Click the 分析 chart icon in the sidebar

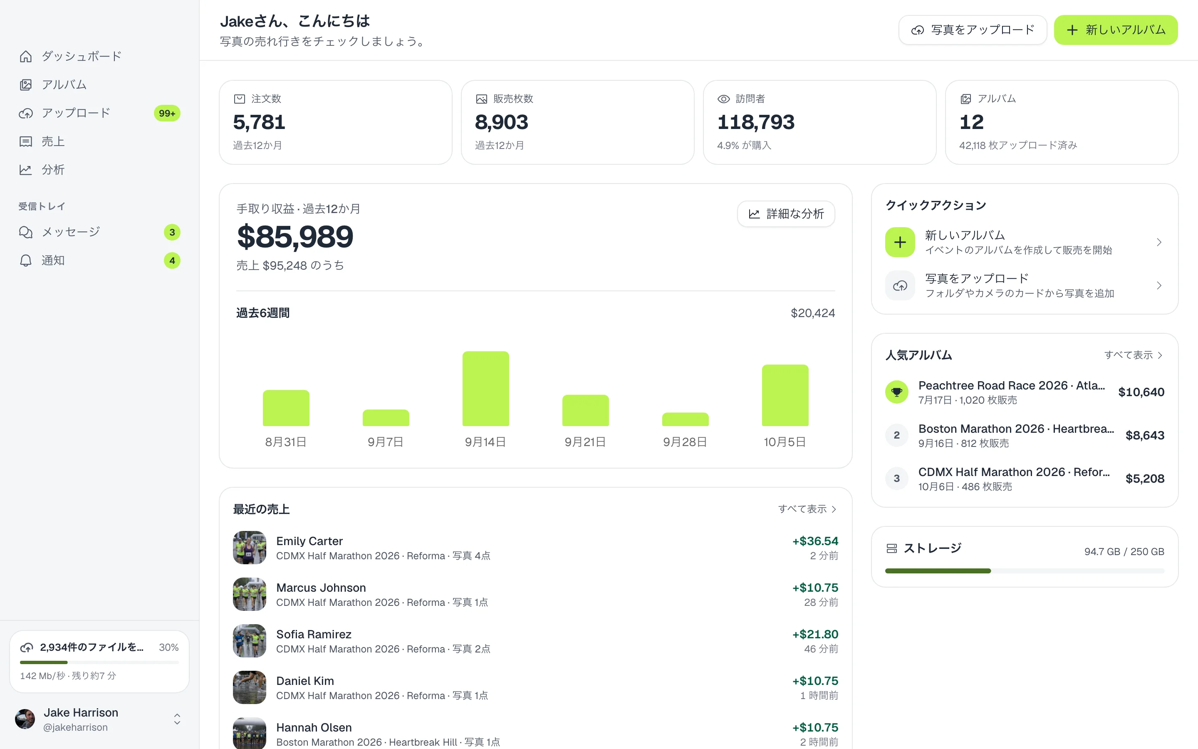pyautogui.click(x=26, y=170)
